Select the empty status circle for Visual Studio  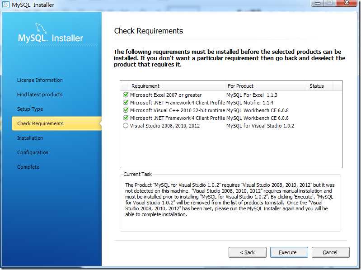coord(126,126)
